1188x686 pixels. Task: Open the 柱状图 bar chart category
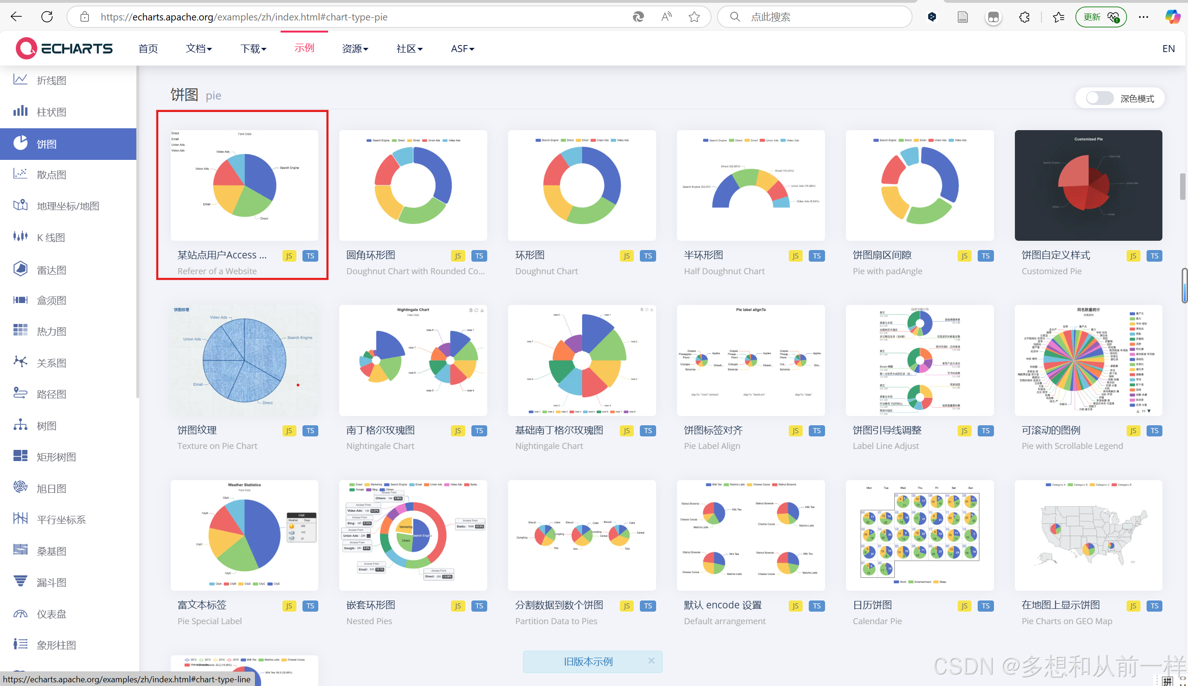point(51,112)
